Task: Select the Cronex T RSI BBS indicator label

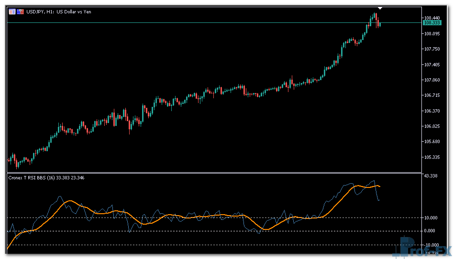Action: (x=46, y=177)
